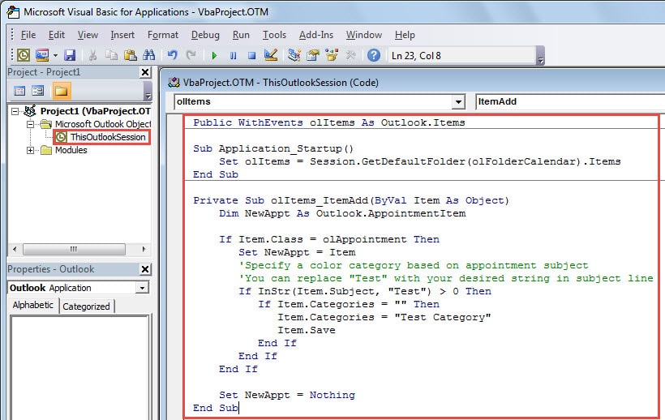The image size is (665, 420).
Task: Click the Toolbox wrench icon
Action: point(350,55)
